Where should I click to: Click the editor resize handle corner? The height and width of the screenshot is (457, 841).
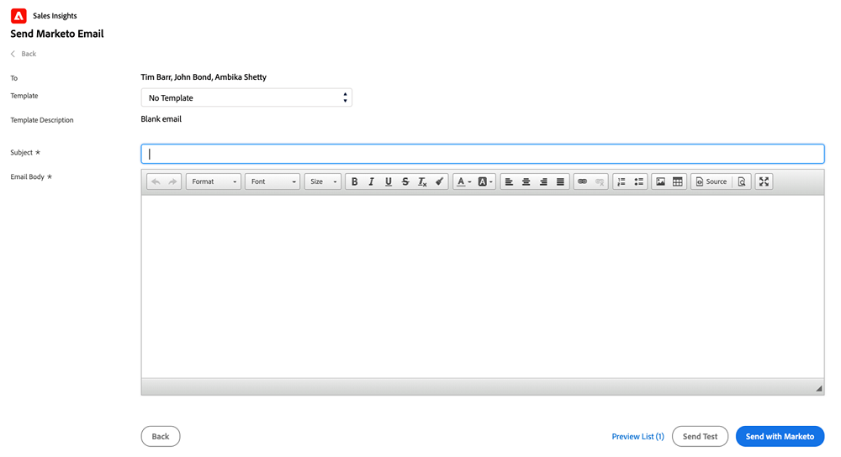[818, 388]
